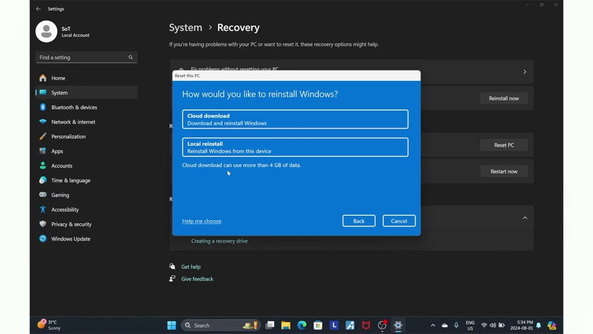
Task: Open the Copilot icon in taskbar
Action: pos(551,325)
